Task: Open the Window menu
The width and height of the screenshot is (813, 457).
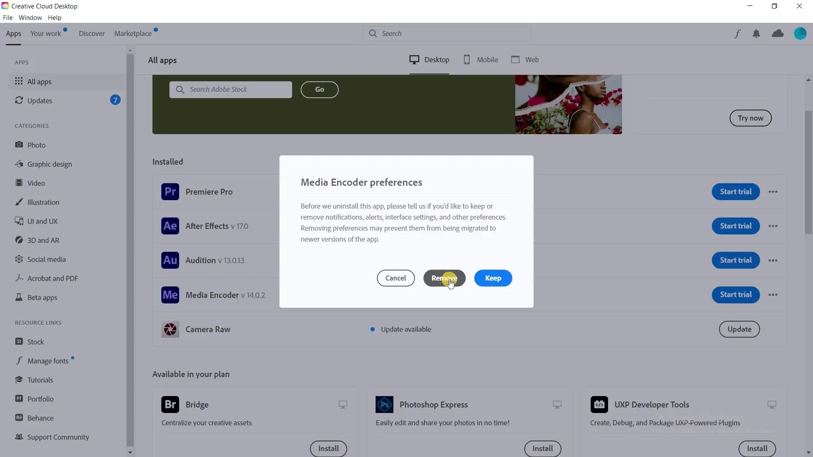Action: coord(30,18)
